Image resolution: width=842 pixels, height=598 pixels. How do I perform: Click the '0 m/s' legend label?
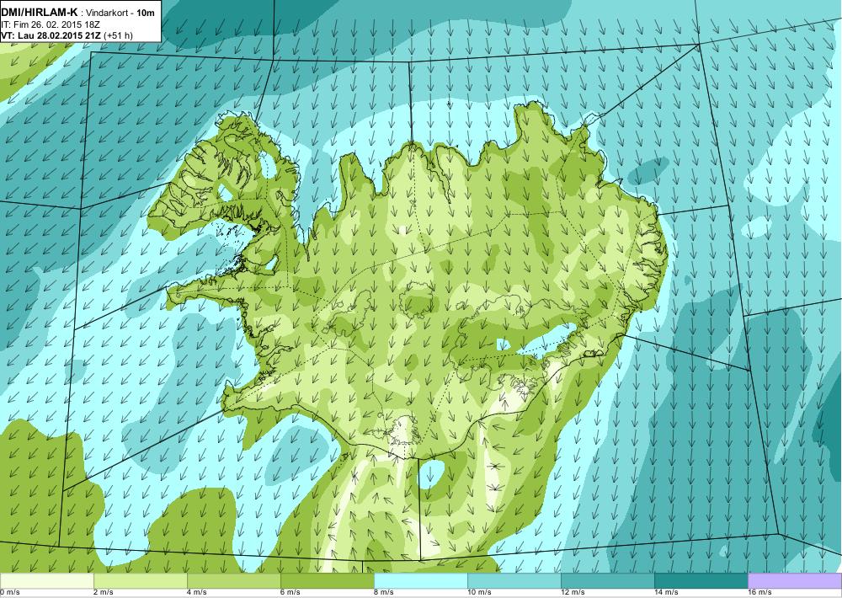pos(9,593)
